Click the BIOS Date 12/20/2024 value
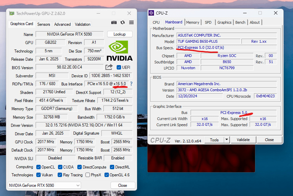This screenshot has width=293, height=196. [x=199, y=96]
